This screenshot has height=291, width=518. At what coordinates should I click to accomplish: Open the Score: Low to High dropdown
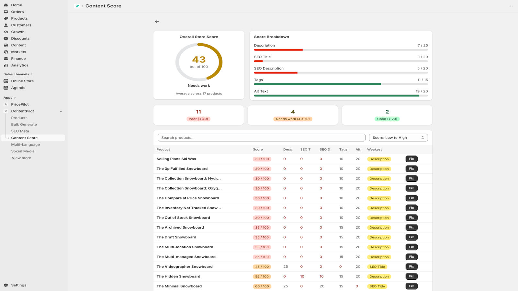(398, 137)
